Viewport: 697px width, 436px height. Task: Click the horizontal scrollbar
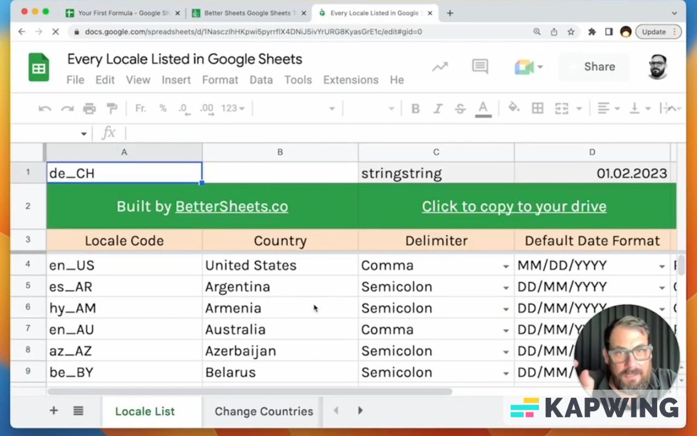click(x=249, y=391)
